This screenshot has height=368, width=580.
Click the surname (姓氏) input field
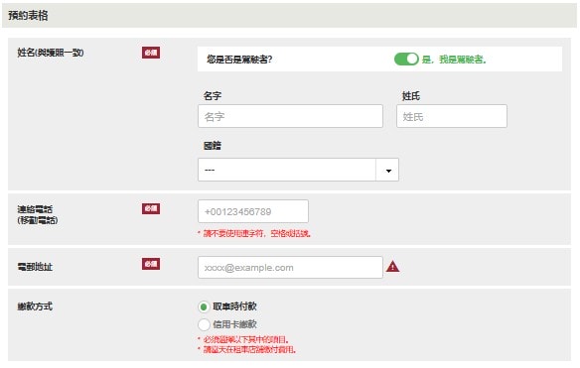tap(452, 116)
